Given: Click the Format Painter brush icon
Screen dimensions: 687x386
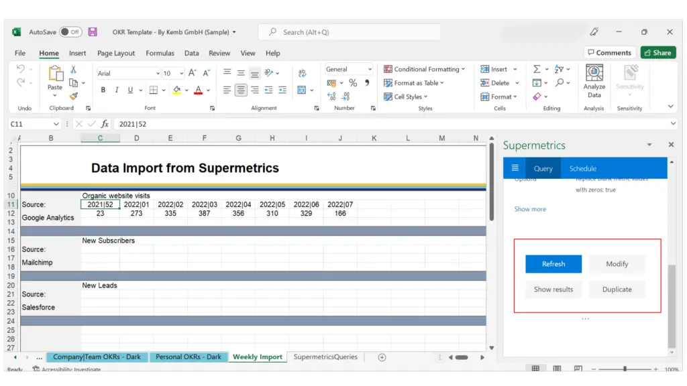Looking at the screenshot, I should coord(74,96).
